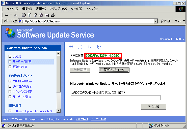
Task: Open the Software Update Services について link
Action: (32, 111)
